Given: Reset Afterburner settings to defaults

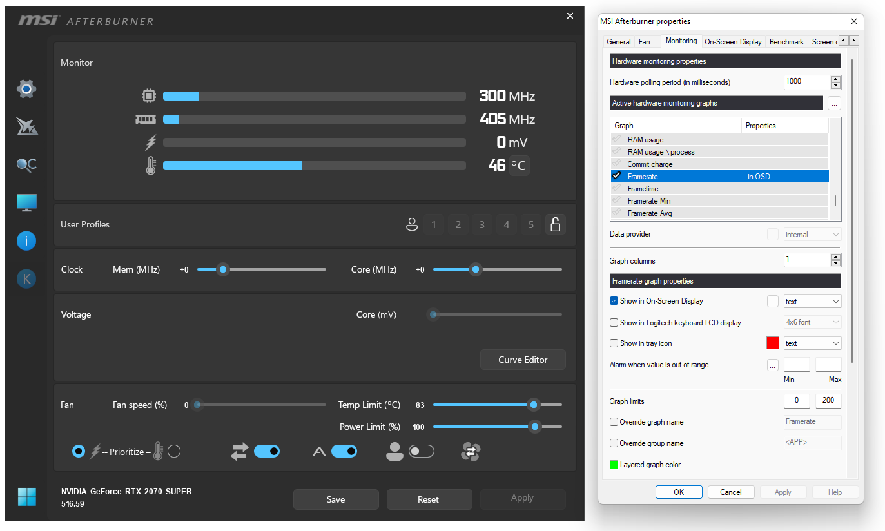Looking at the screenshot, I should 428,499.
